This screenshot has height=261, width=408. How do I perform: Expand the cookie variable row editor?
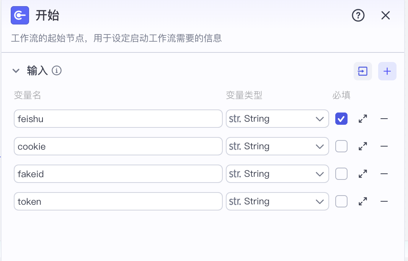(363, 146)
